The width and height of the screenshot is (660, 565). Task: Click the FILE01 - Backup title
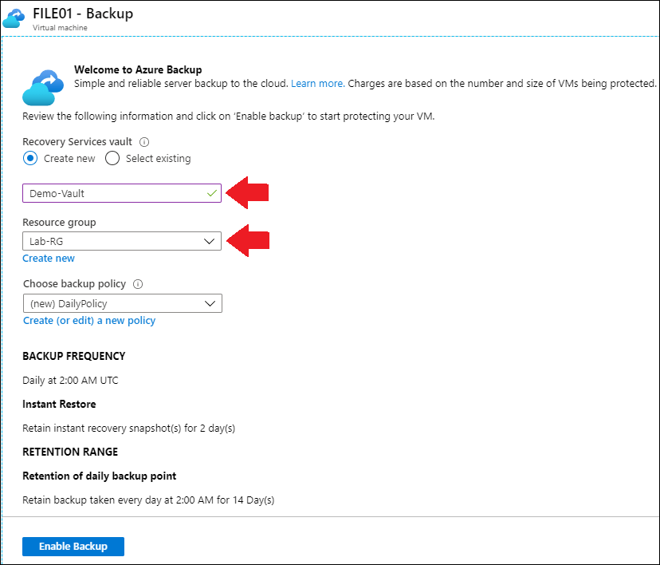[x=83, y=14]
